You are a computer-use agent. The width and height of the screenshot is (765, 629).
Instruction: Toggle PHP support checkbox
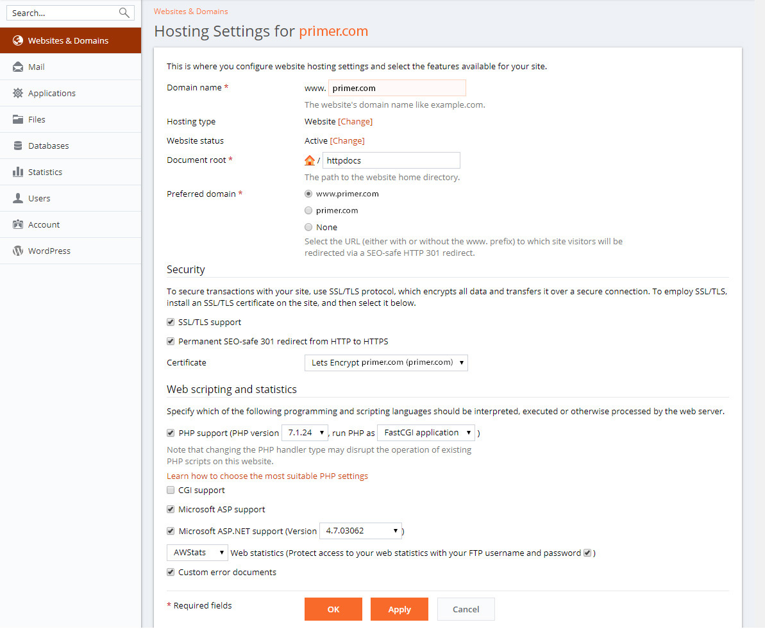pyautogui.click(x=171, y=433)
